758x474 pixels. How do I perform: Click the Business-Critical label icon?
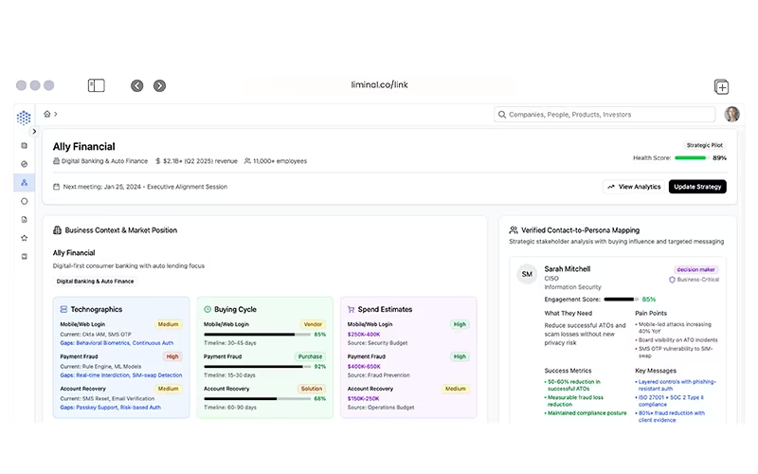click(672, 280)
